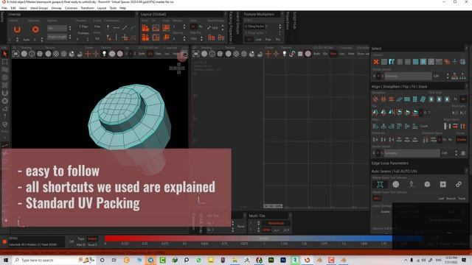Click the bottom Pack icon in Layout
This screenshot has height=265, width=472.
click(x=145, y=38)
